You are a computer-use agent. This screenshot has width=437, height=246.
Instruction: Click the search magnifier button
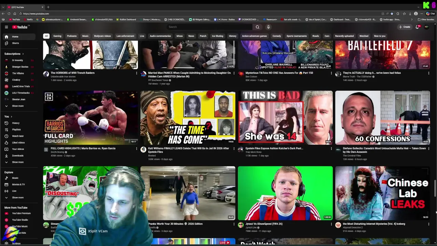pyautogui.click(x=257, y=27)
